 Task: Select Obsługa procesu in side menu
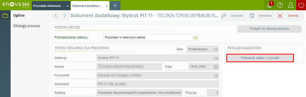click(x=27, y=26)
